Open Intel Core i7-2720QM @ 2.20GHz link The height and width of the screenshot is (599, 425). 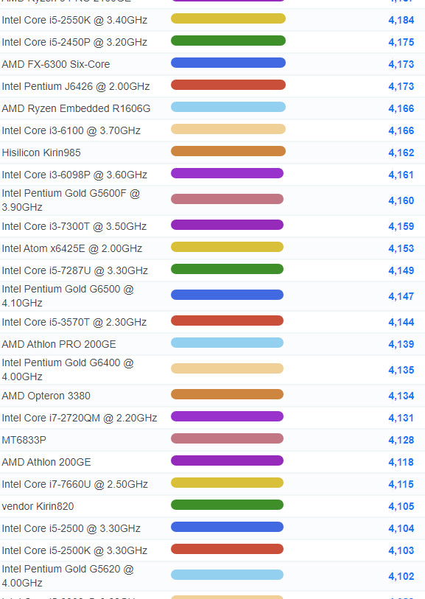click(80, 418)
